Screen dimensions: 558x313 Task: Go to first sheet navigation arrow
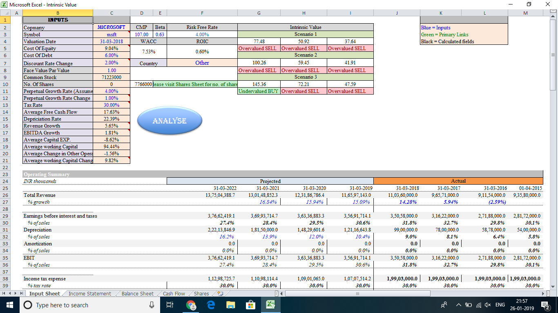4,293
